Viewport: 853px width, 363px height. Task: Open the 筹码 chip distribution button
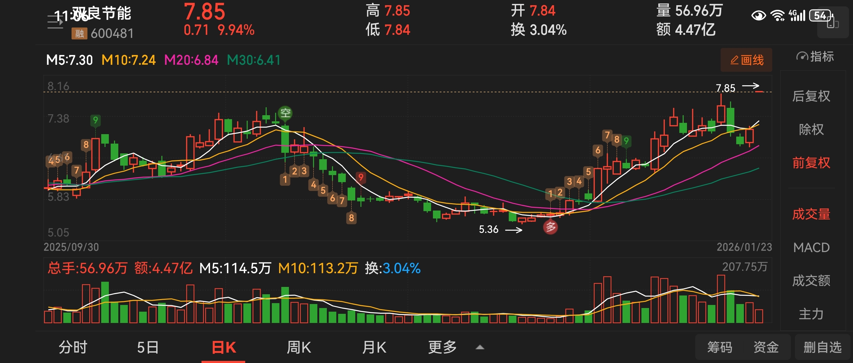(x=720, y=347)
